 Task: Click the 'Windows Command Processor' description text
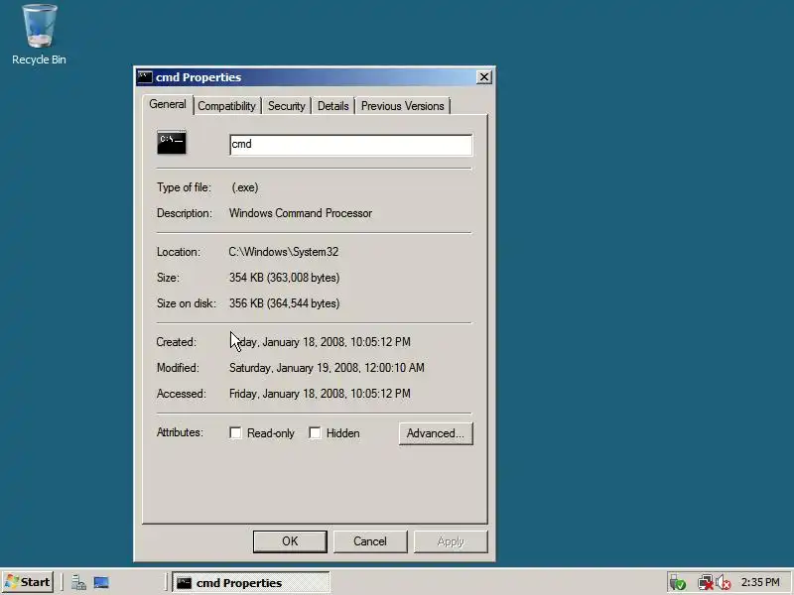tap(301, 213)
